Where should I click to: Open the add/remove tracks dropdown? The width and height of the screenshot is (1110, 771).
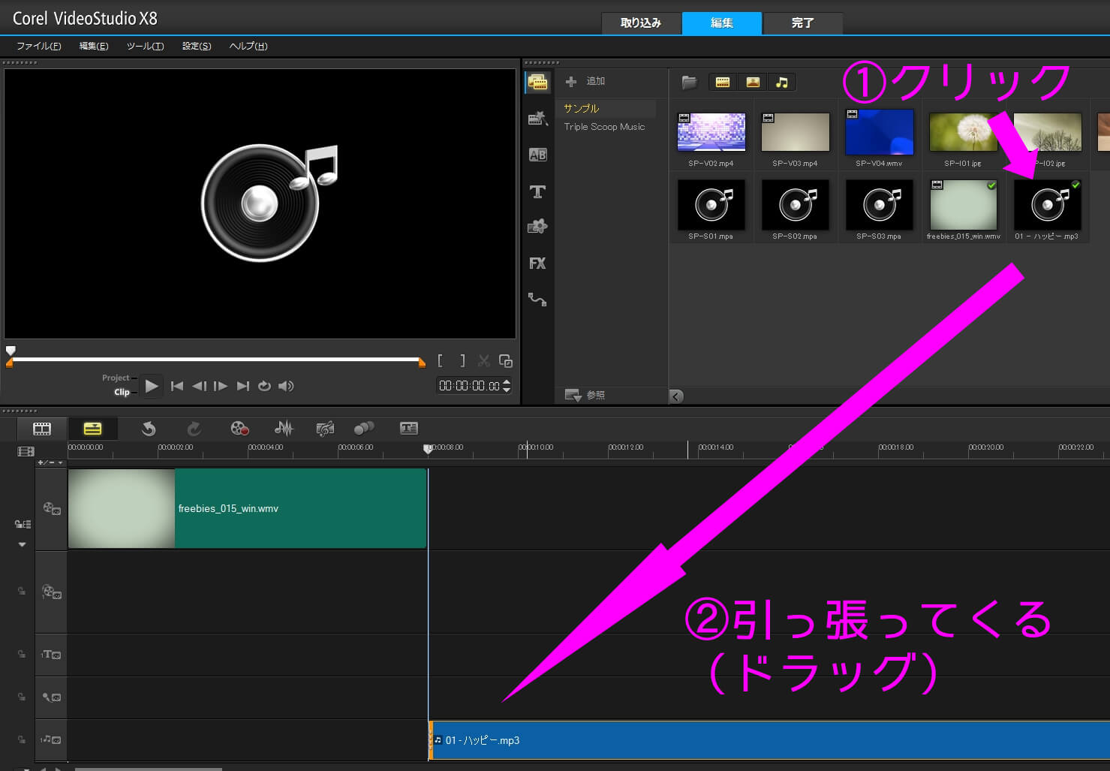(x=50, y=462)
